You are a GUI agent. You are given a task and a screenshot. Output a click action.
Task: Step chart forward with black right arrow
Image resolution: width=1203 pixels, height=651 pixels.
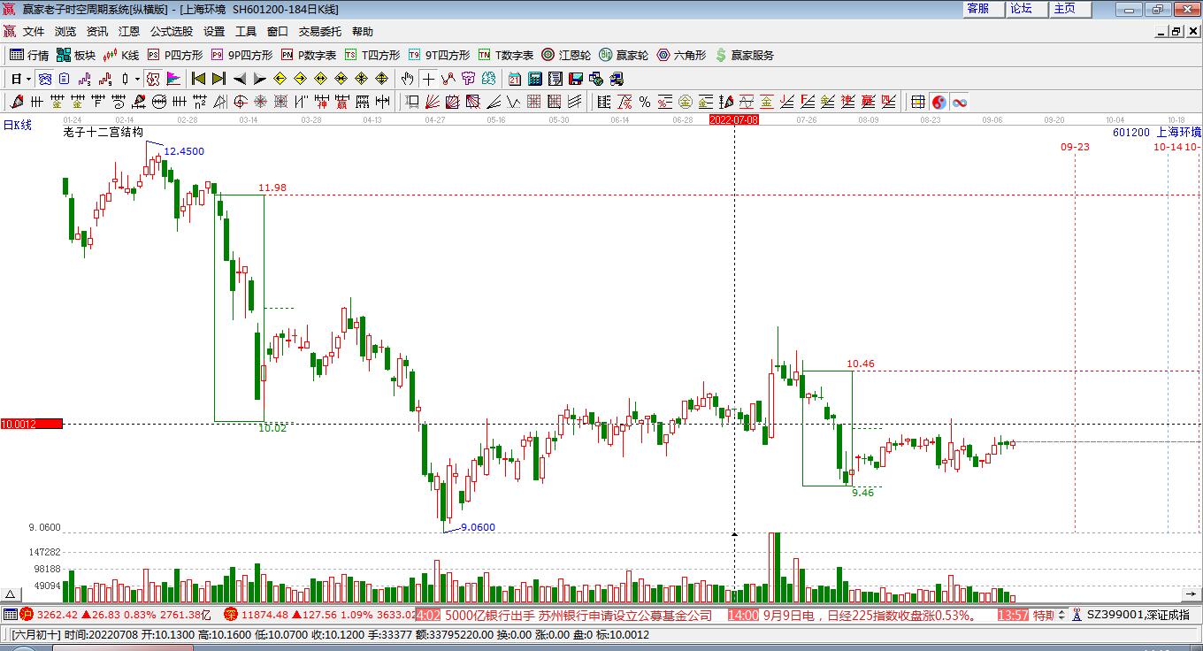tap(259, 79)
